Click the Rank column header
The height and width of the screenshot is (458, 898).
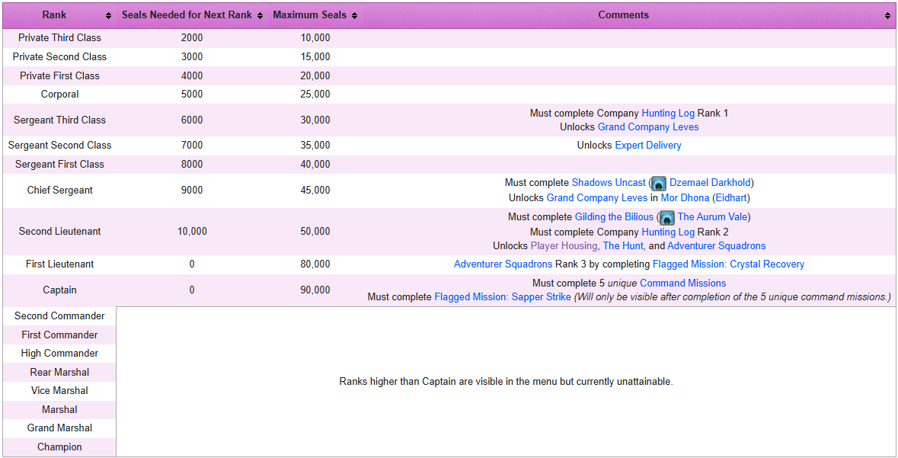(59, 15)
